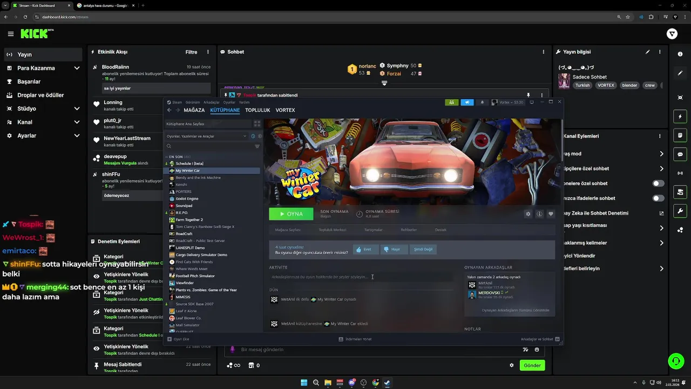This screenshot has height=389, width=691.
Task: Click Oyun Ekle in Steam footer
Action: pyautogui.click(x=178, y=339)
